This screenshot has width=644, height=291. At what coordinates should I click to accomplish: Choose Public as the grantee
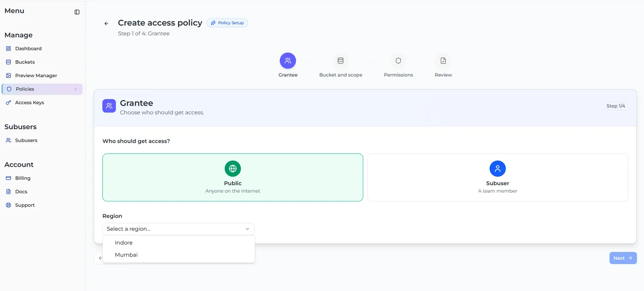coord(233,177)
